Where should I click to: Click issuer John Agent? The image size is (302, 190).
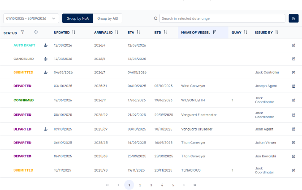(x=264, y=129)
